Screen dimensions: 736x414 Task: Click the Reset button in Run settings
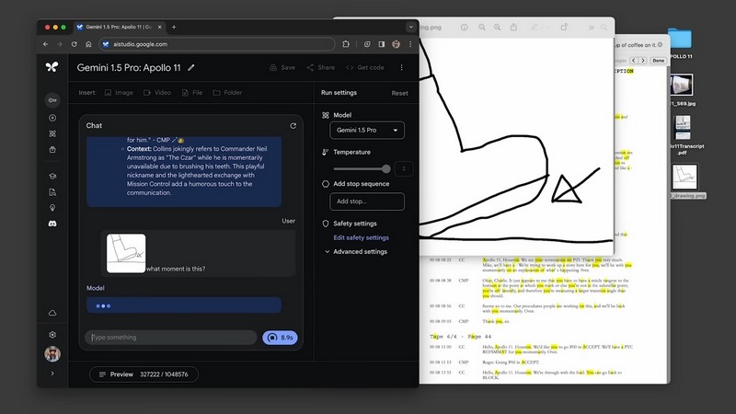399,93
